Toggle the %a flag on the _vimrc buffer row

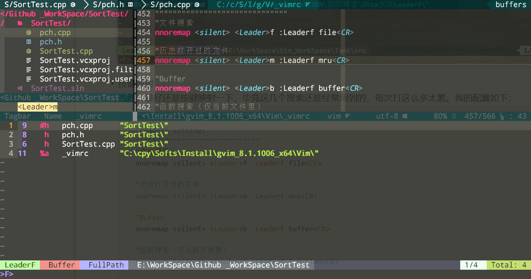[x=44, y=153]
